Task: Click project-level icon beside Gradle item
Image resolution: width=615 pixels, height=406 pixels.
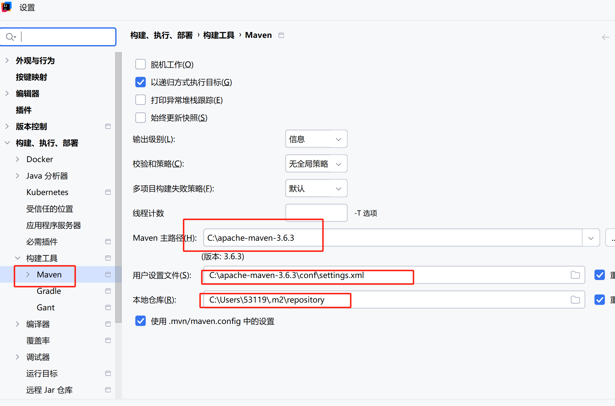Action: click(108, 291)
